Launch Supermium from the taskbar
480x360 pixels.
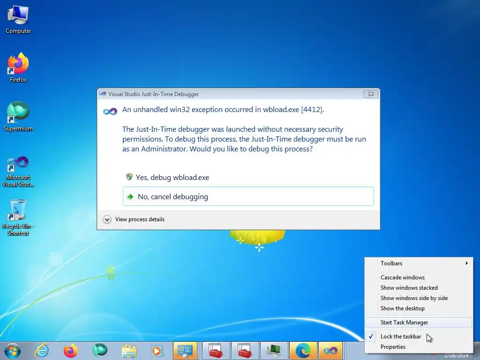pos(100,351)
